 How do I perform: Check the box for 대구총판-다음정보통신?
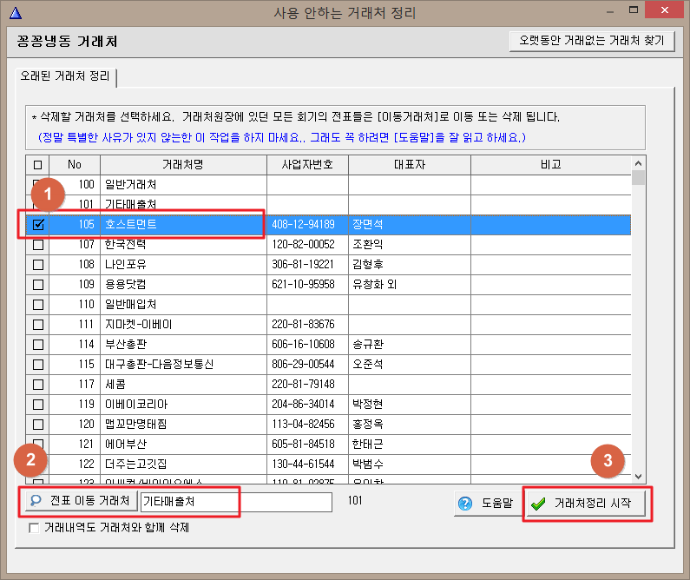click(38, 365)
